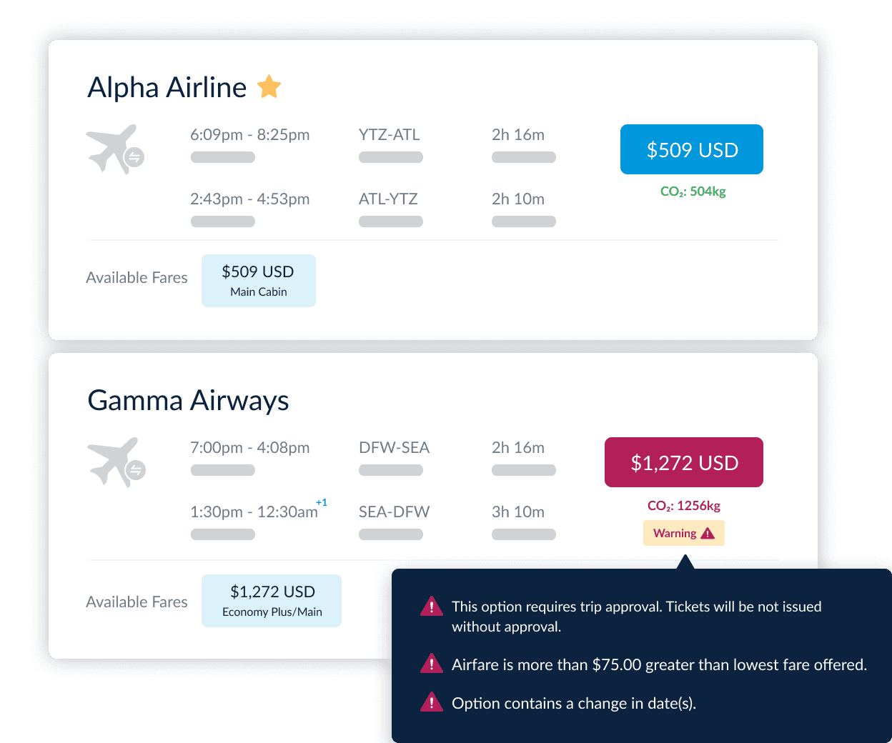
Task: Click the CO2: 504kg emissions label
Action: [x=693, y=191]
